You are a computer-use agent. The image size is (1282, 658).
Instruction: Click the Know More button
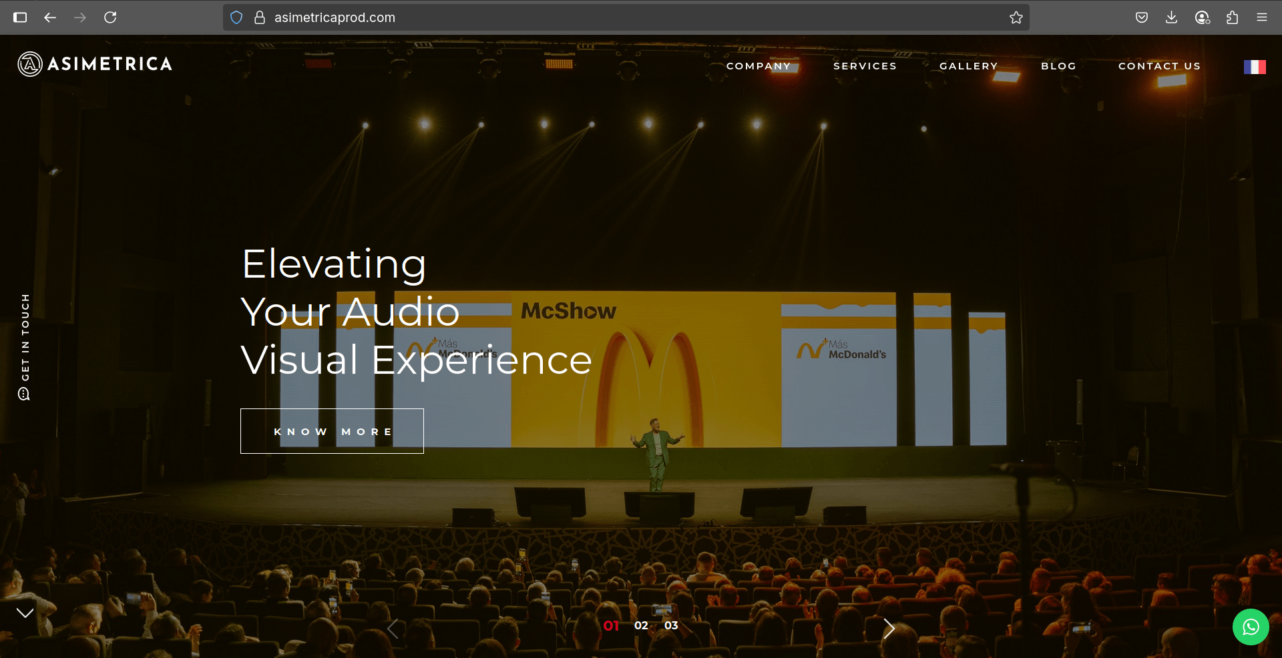(332, 431)
